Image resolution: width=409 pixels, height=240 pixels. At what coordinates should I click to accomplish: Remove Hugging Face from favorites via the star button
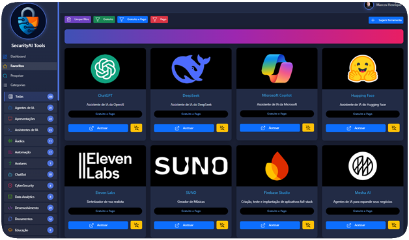pos(393,128)
